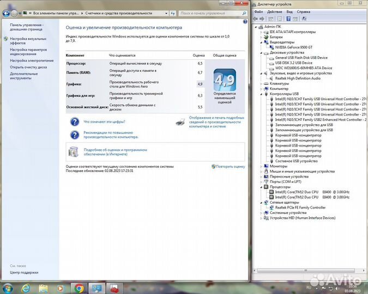Collapse the 'Процессоры' node
Screen dimensions: 368x294
261,187
